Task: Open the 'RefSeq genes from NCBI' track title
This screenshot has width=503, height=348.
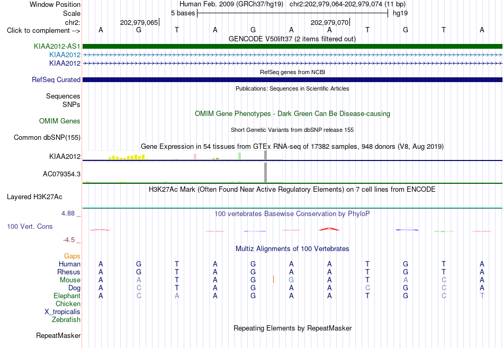Action: click(292, 72)
